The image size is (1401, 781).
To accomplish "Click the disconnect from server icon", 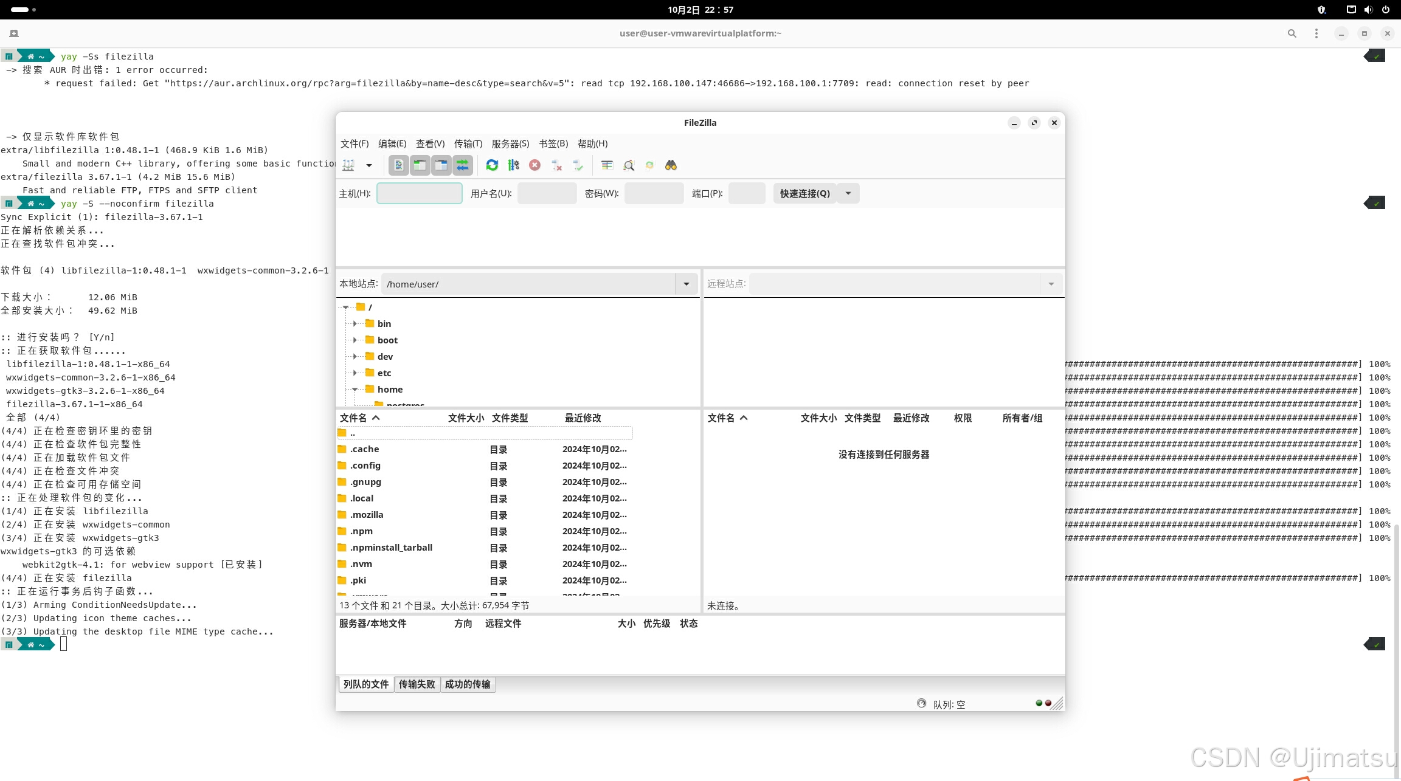I will tap(556, 165).
